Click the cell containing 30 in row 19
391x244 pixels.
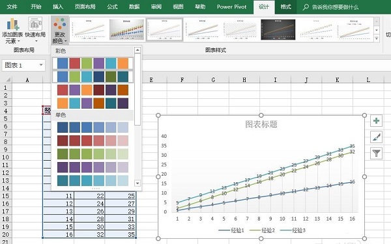click(89, 227)
